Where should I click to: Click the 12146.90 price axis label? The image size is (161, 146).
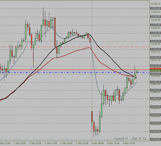click(155, 44)
